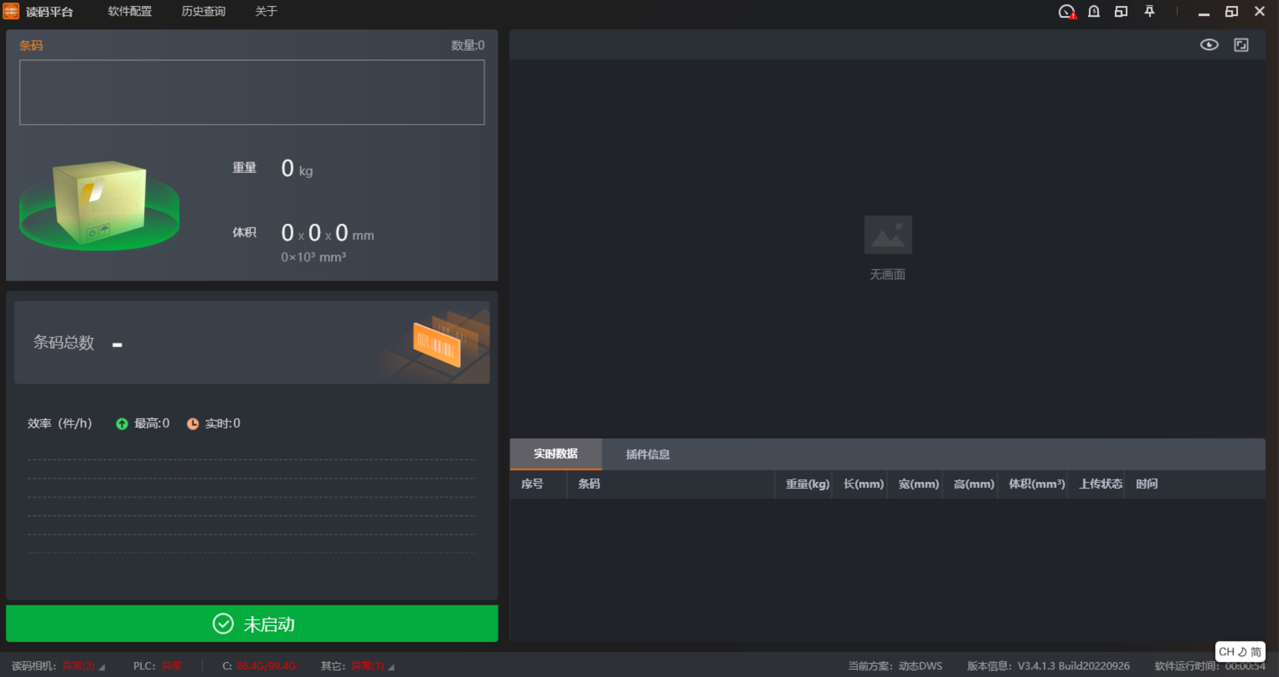The height and width of the screenshot is (677, 1279).
Task: Open the 软件配置 menu
Action: [x=130, y=11]
